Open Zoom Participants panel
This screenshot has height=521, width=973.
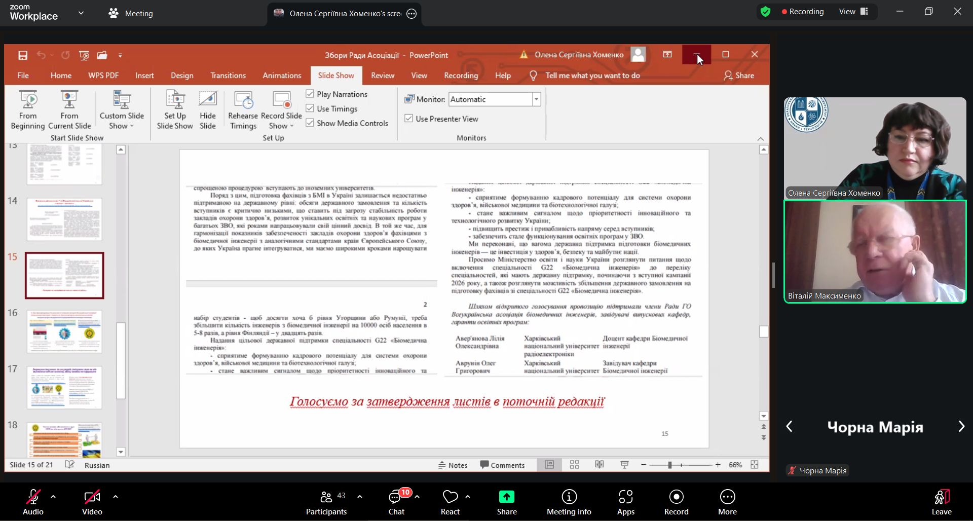coord(326,502)
